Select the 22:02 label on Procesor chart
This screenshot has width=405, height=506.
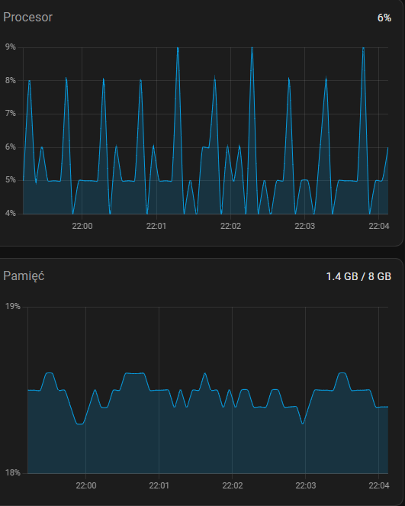[230, 226]
